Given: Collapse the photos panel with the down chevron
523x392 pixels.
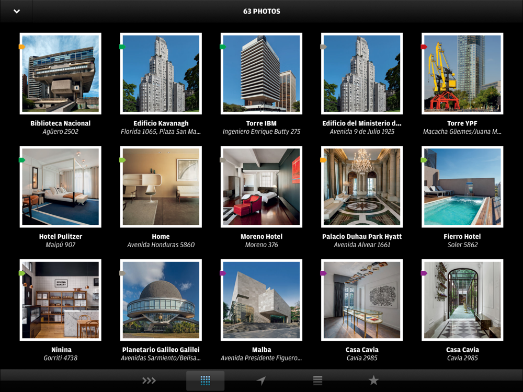Looking at the screenshot, I should [x=16, y=11].
